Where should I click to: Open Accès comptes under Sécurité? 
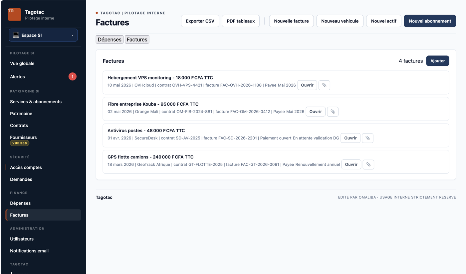pyautogui.click(x=26, y=167)
